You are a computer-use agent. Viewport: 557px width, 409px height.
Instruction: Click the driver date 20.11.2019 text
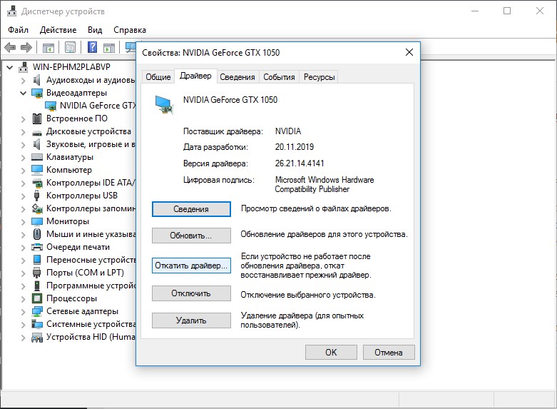pyautogui.click(x=295, y=147)
